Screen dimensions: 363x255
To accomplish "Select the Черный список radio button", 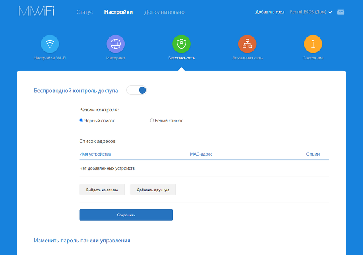I will pyautogui.click(x=81, y=120).
